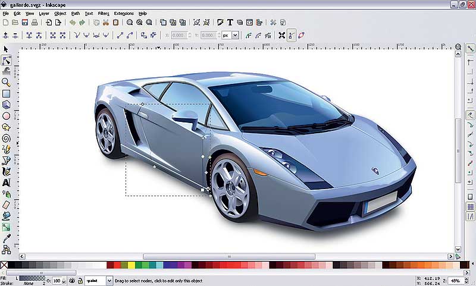The width and height of the screenshot is (476, 286).
Task: Select the Spiral tool
Action: [6, 139]
